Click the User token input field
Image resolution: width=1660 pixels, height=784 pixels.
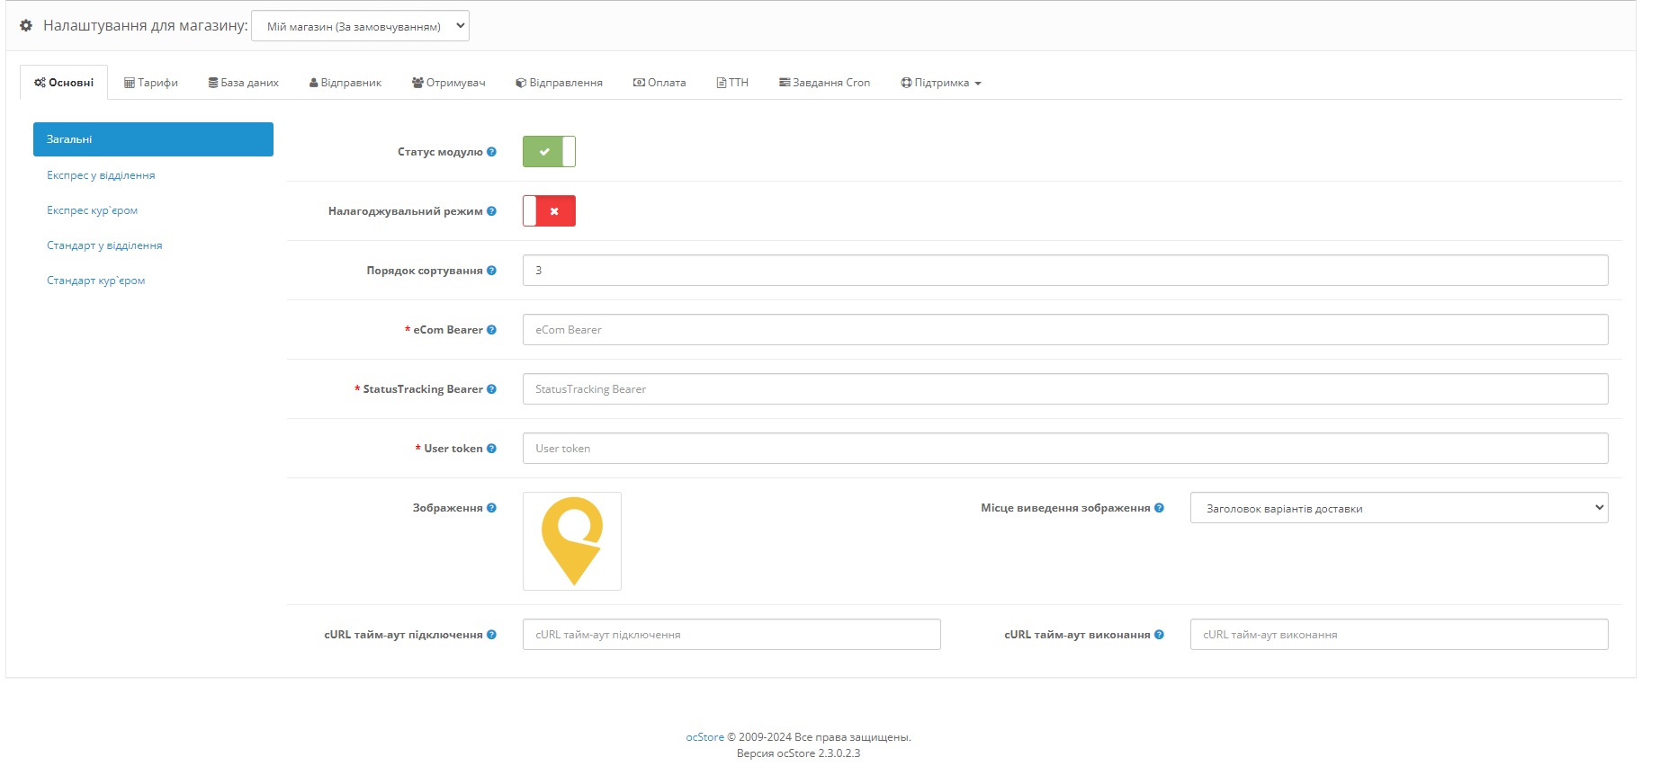click(x=1065, y=449)
